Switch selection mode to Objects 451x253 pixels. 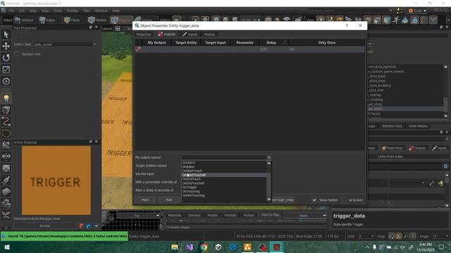pyautogui.click(x=121, y=20)
